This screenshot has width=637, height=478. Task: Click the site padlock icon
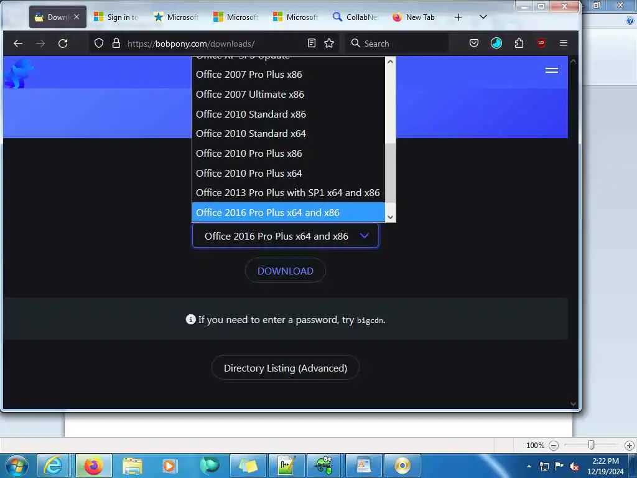point(116,44)
